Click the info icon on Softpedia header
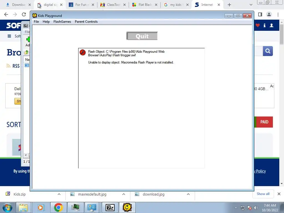Screen dimensions: 284x213 [264, 25]
